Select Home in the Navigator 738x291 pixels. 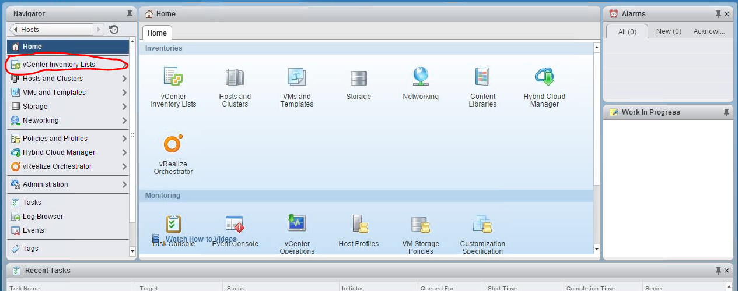[x=68, y=47]
